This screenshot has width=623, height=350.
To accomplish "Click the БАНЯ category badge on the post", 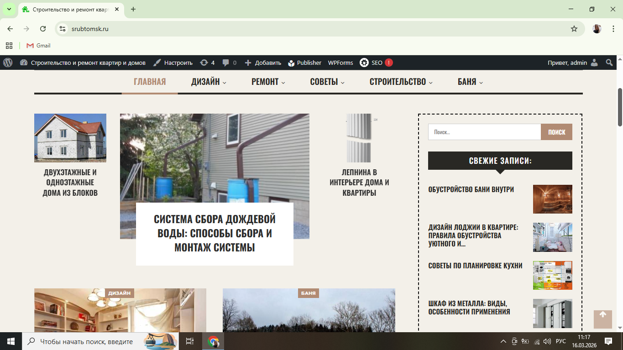I will pos(309,293).
